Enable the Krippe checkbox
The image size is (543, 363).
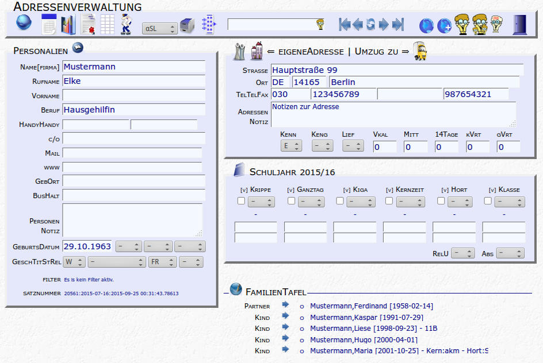(x=242, y=201)
